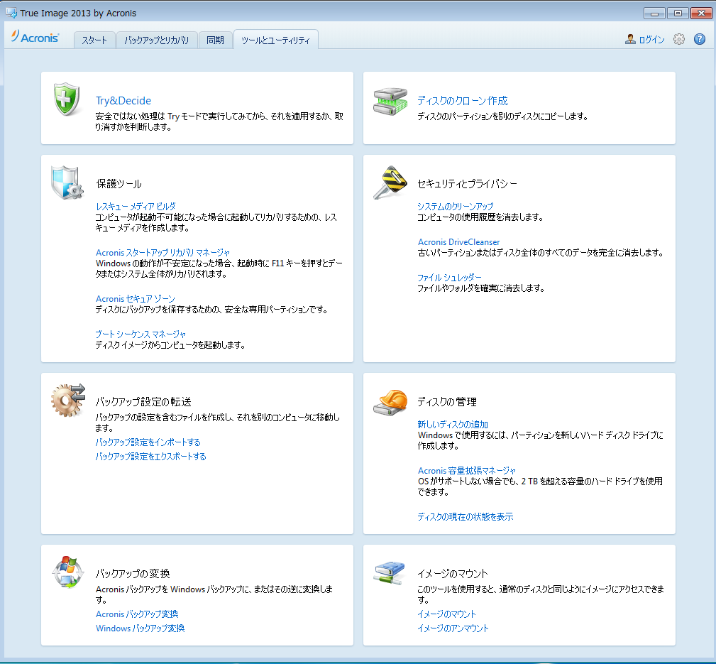
Task: Click the セキュリティとプライバシー heading
Action: click(467, 184)
